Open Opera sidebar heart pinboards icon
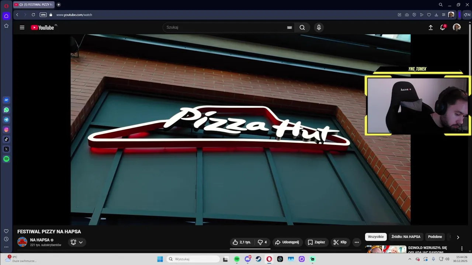 coord(6,231)
